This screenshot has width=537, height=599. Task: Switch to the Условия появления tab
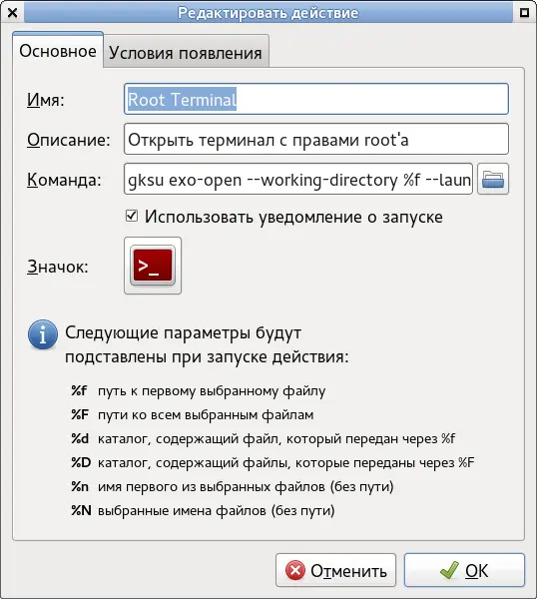(186, 52)
